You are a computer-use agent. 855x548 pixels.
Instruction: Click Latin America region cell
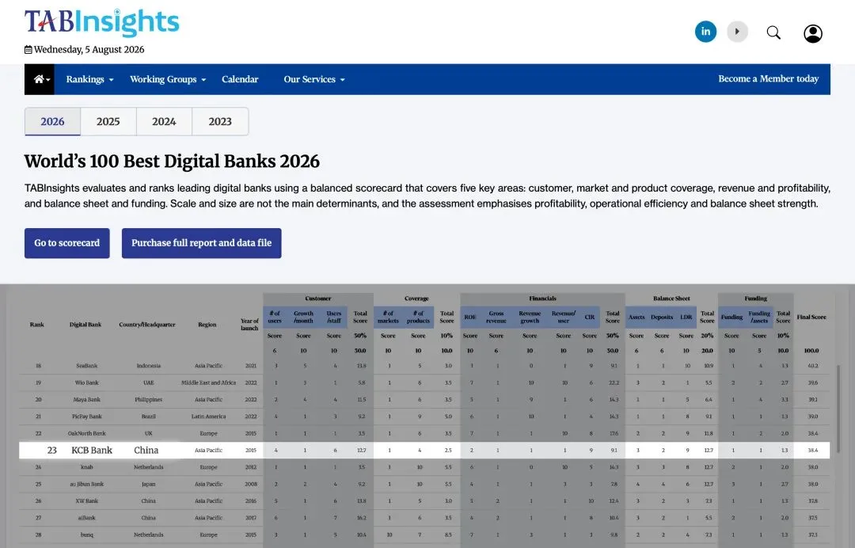tap(208, 417)
